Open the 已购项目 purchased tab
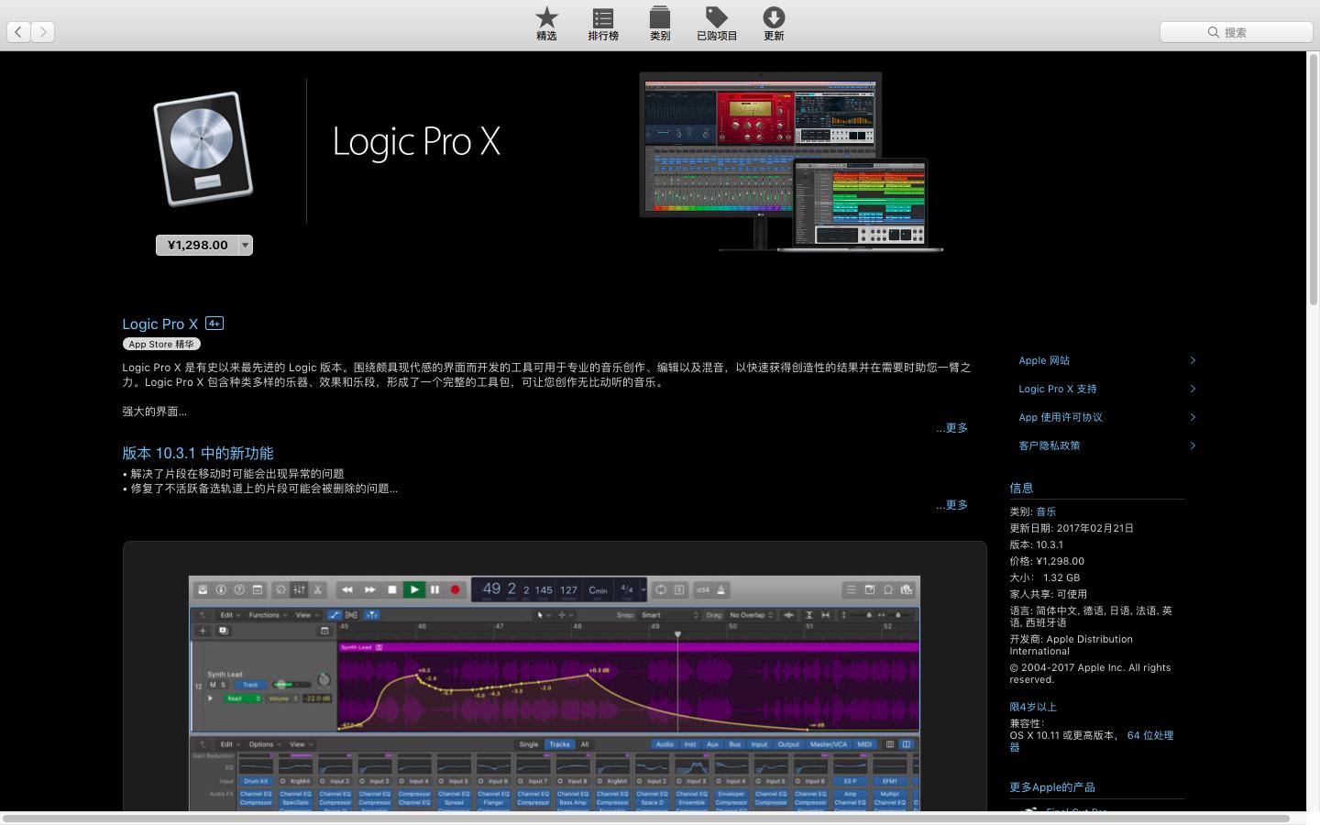1320x825 pixels. (x=716, y=24)
